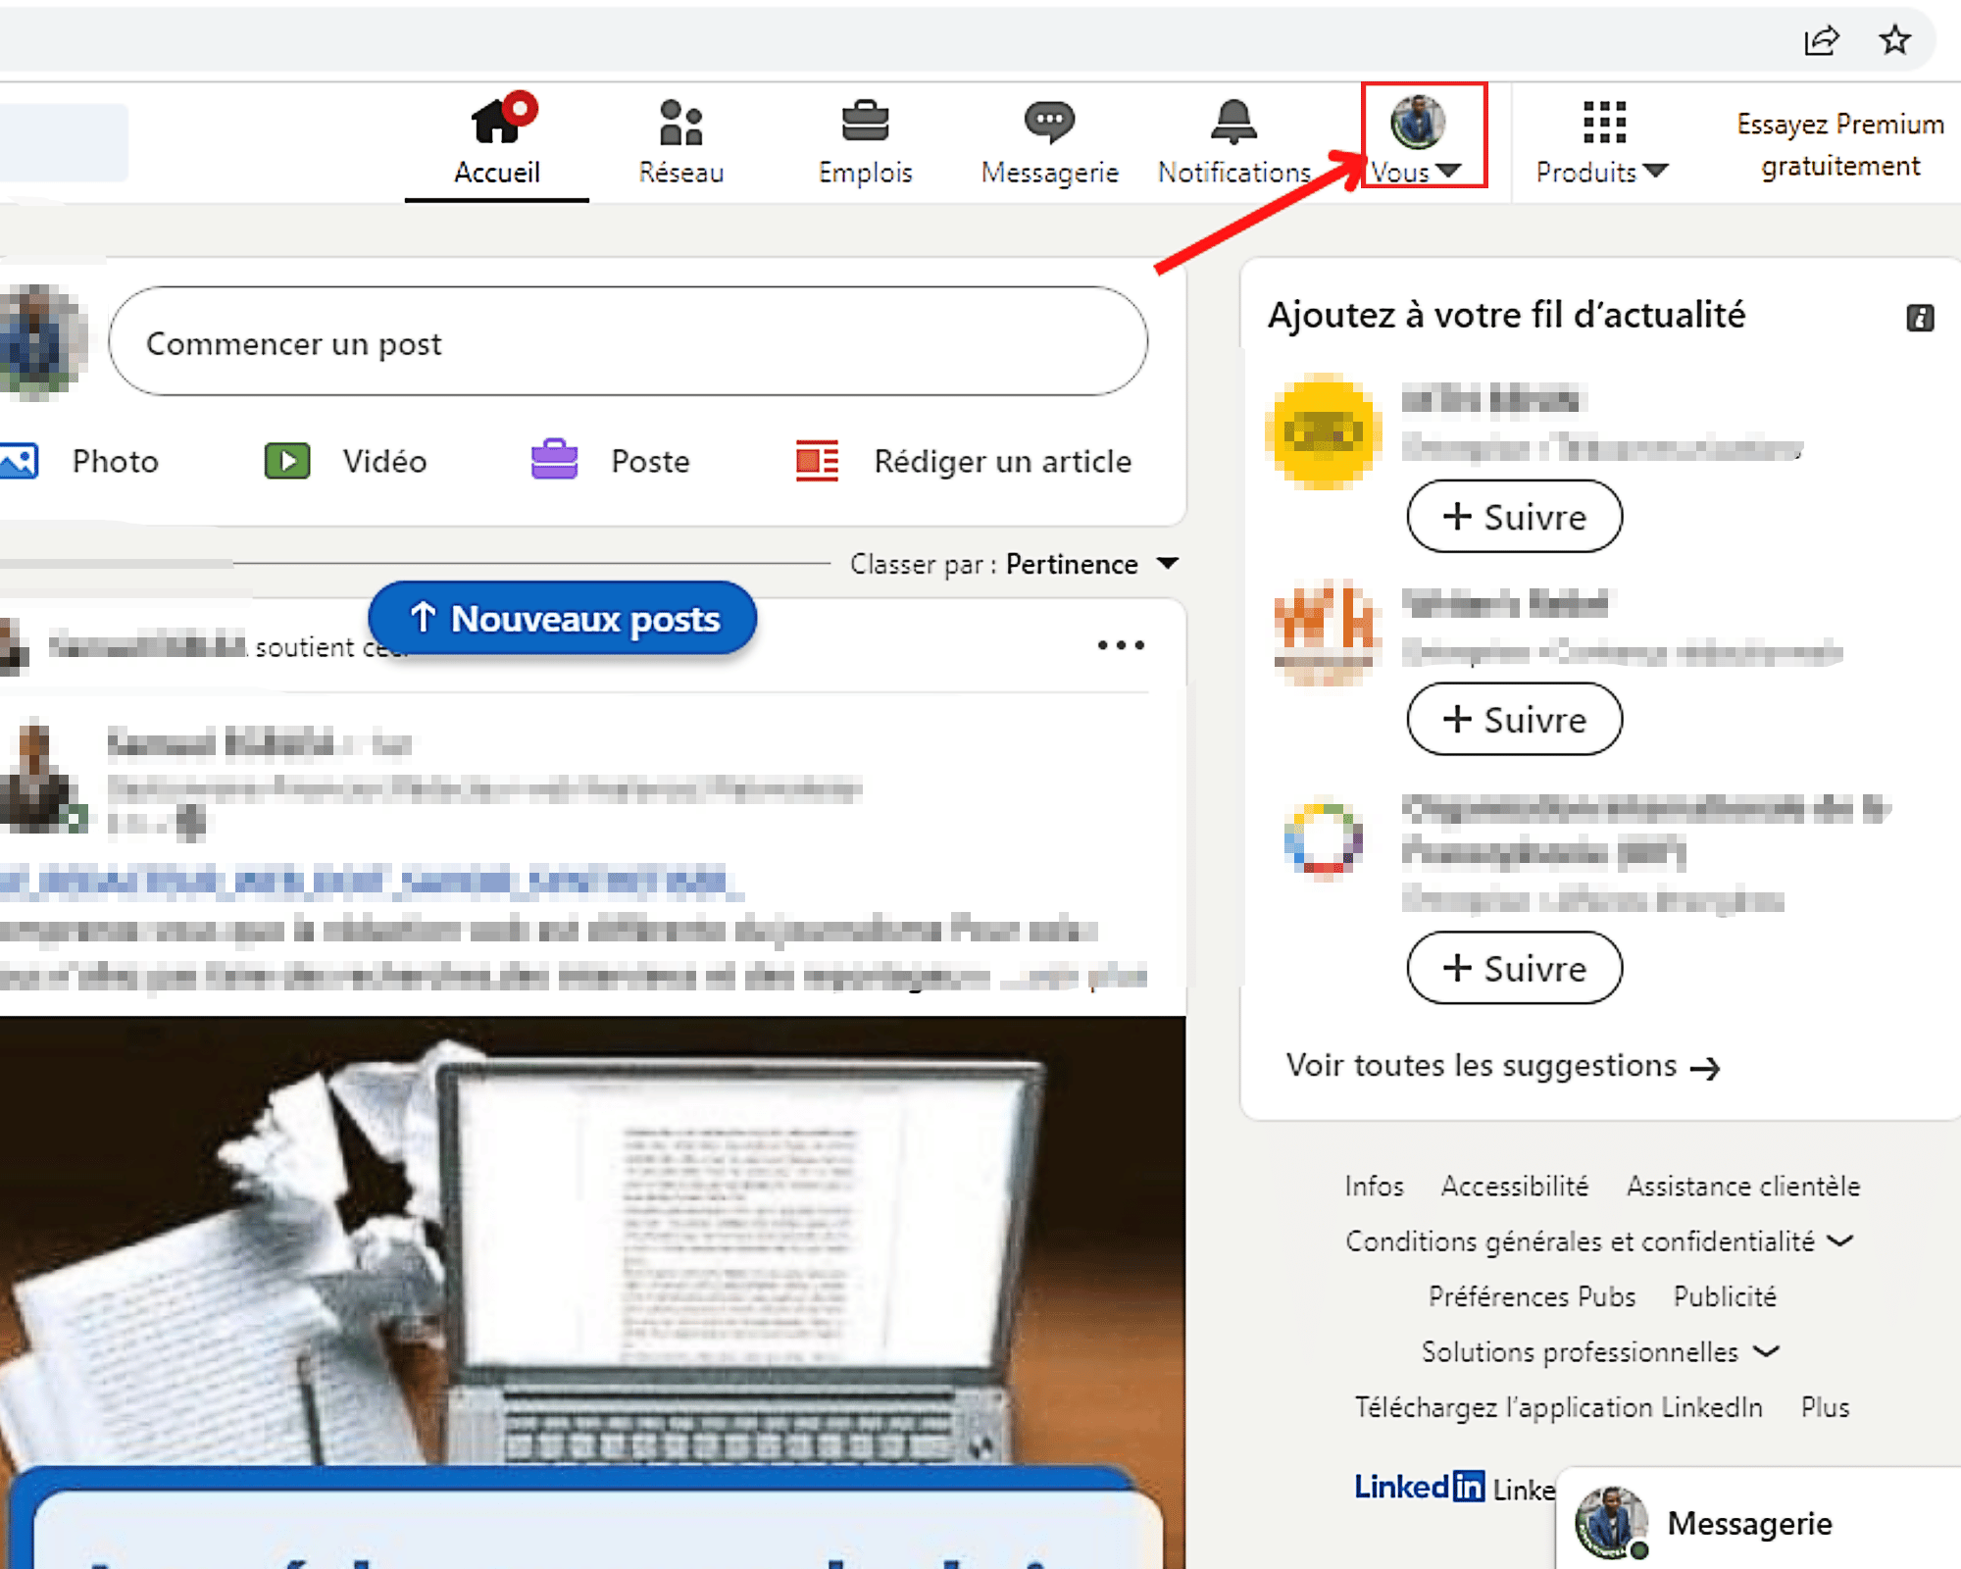Click the browser share page icon
1961x1569 pixels.
[x=1821, y=41]
